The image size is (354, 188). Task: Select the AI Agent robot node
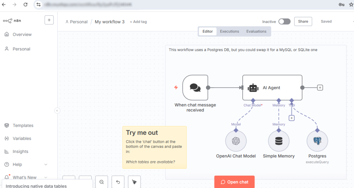click(x=272, y=88)
